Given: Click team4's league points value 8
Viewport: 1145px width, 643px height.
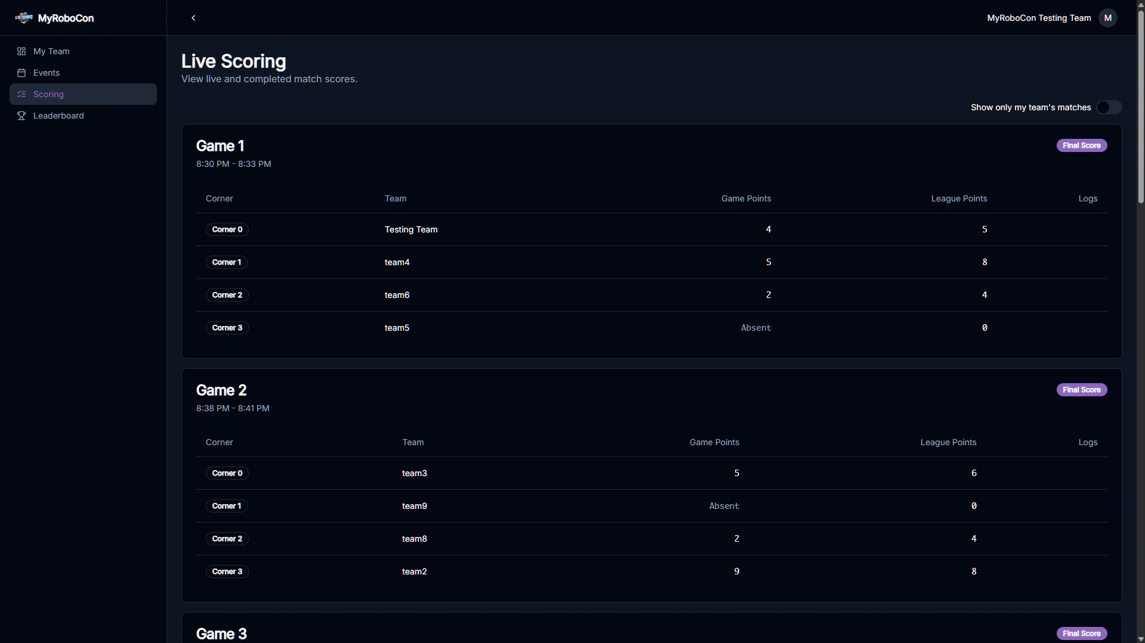Looking at the screenshot, I should 984,262.
